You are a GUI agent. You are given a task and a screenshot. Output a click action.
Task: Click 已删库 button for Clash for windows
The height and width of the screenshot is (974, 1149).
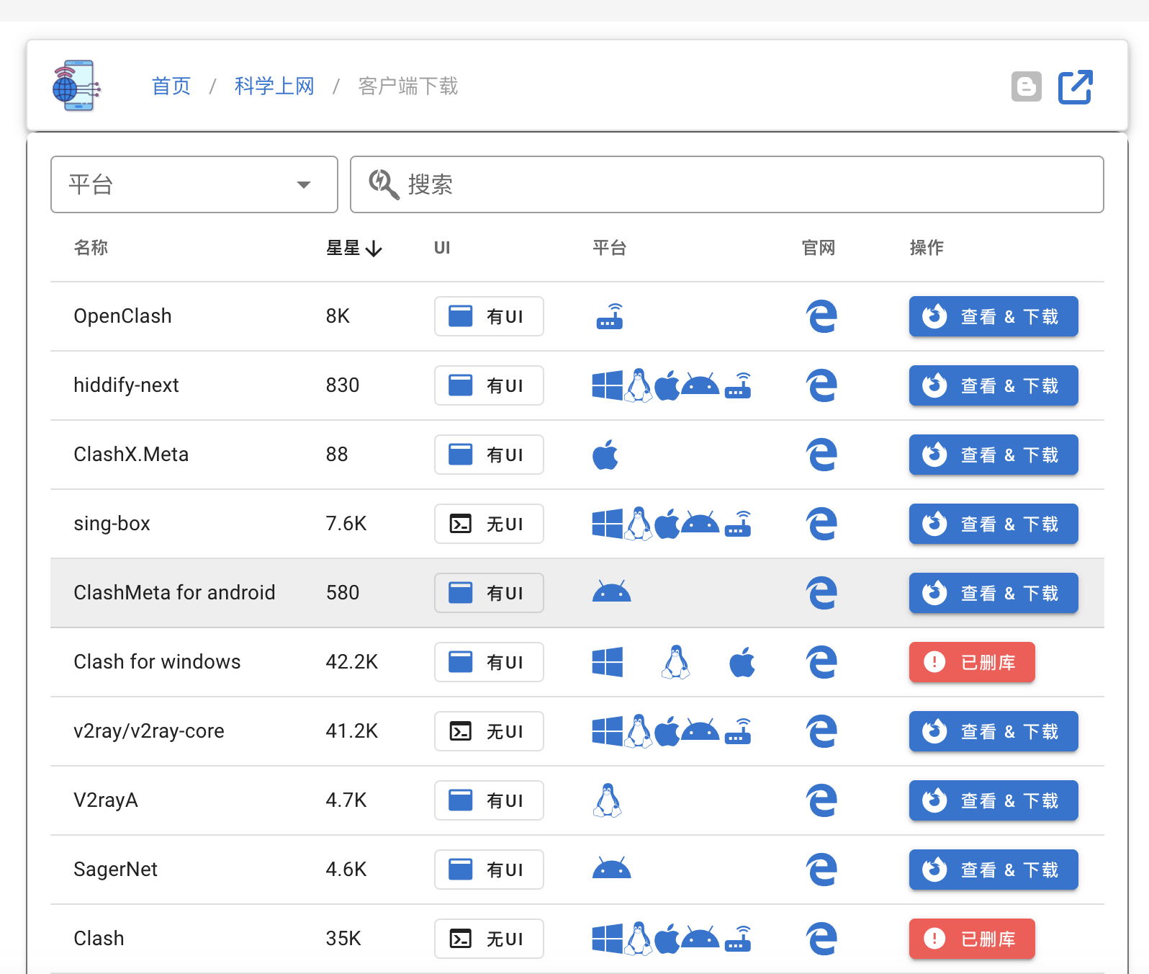(x=972, y=662)
